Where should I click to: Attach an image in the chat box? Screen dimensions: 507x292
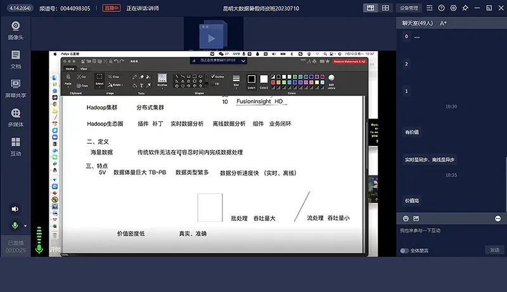(x=416, y=219)
